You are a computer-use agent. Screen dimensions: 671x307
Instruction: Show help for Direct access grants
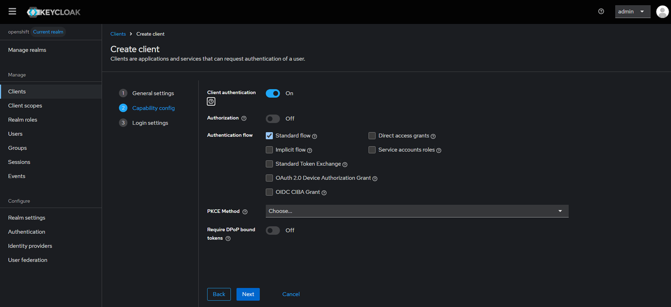433,136
